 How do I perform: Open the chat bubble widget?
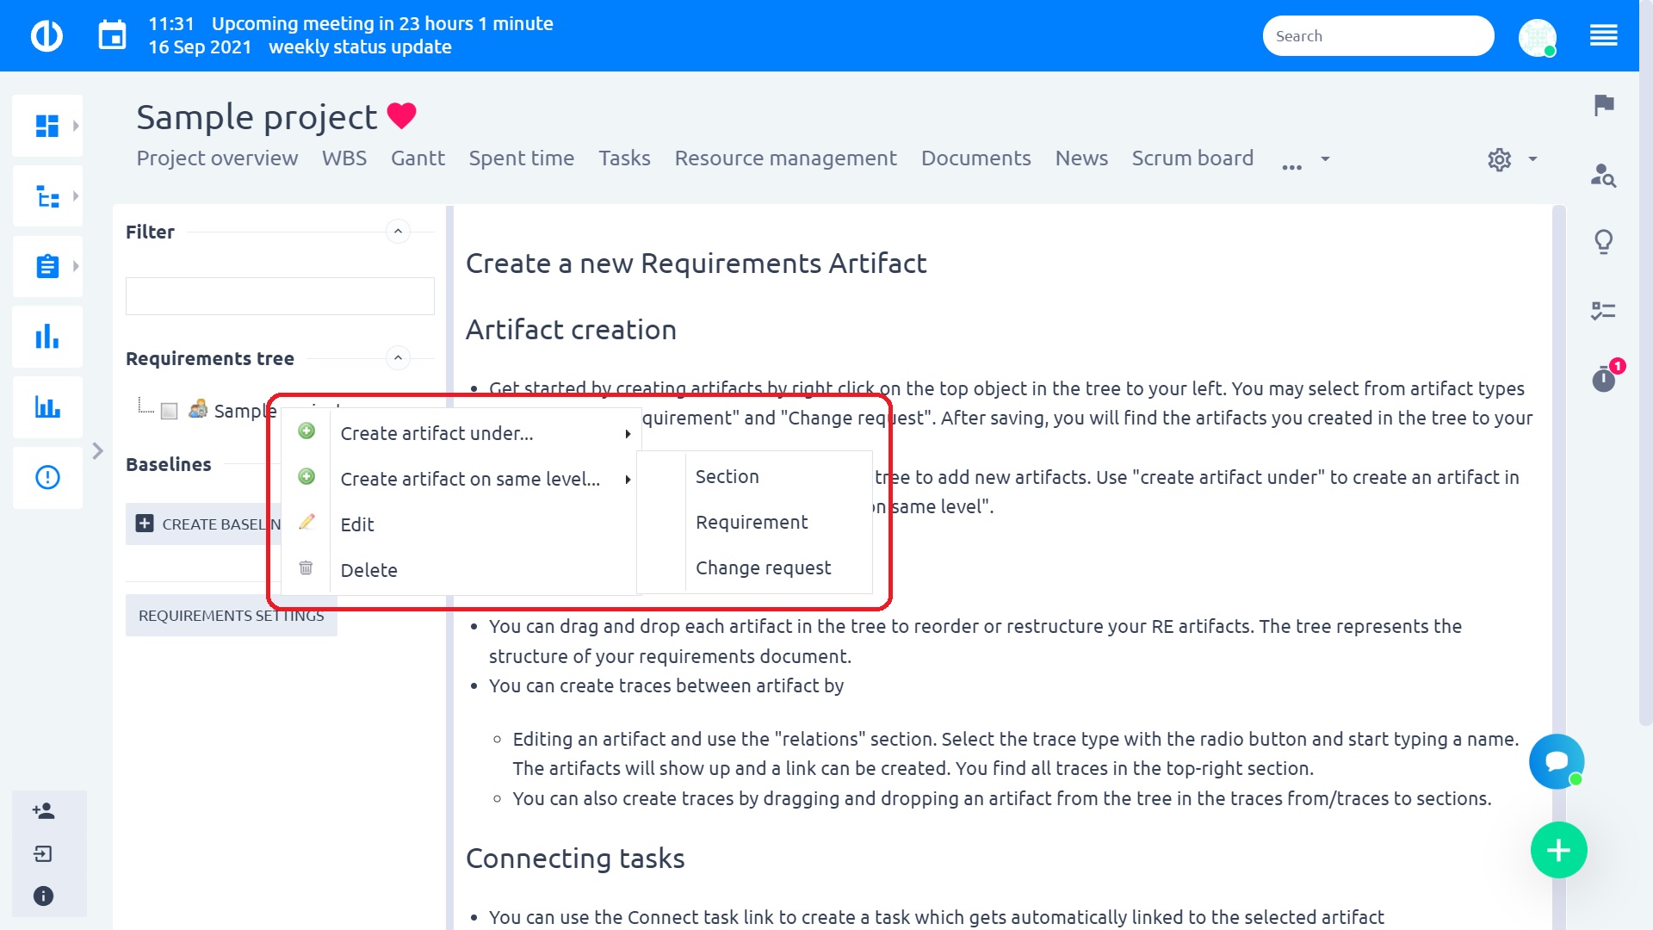(1556, 761)
